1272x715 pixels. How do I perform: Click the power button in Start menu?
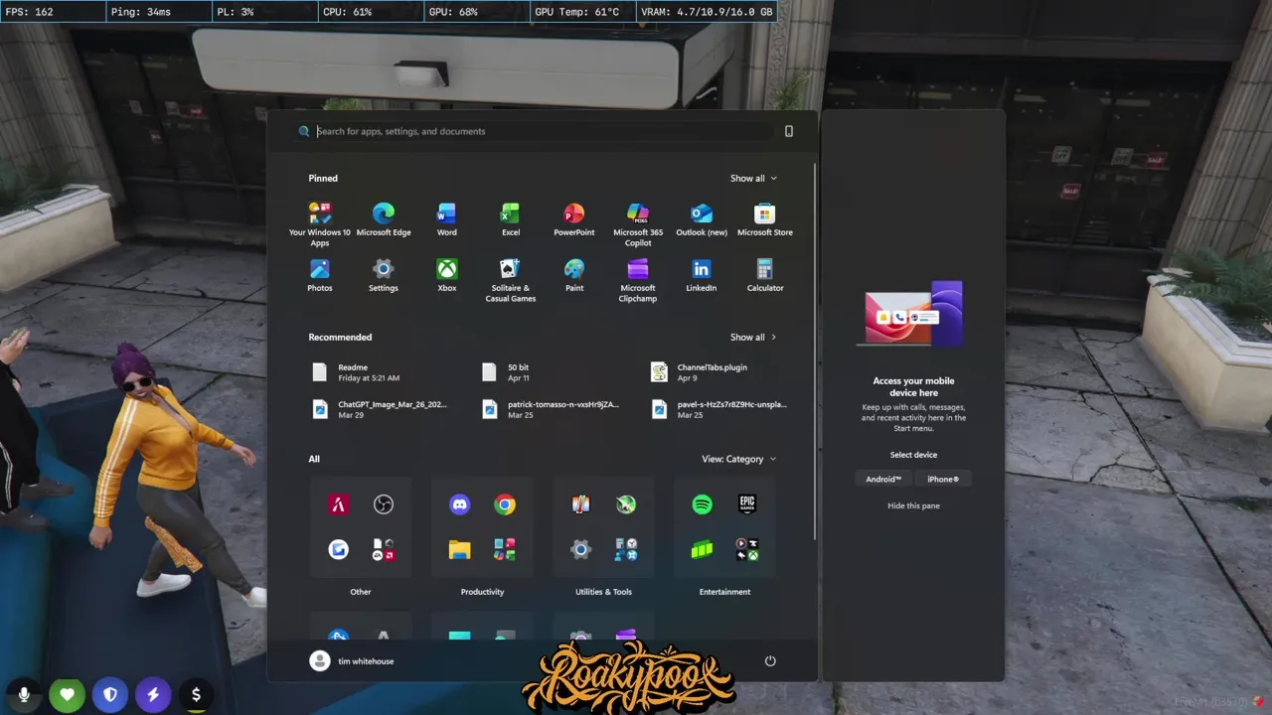tap(769, 660)
